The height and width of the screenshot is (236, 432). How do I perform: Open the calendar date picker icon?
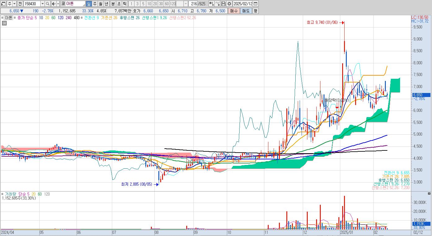pos(255,4)
